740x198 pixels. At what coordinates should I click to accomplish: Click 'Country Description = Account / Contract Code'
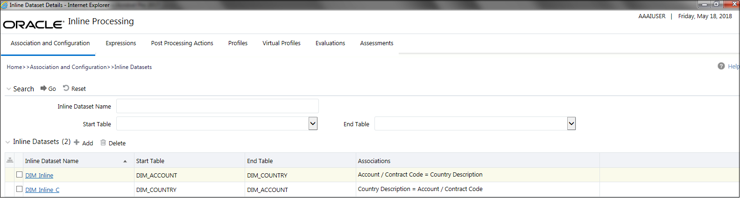[420, 189]
